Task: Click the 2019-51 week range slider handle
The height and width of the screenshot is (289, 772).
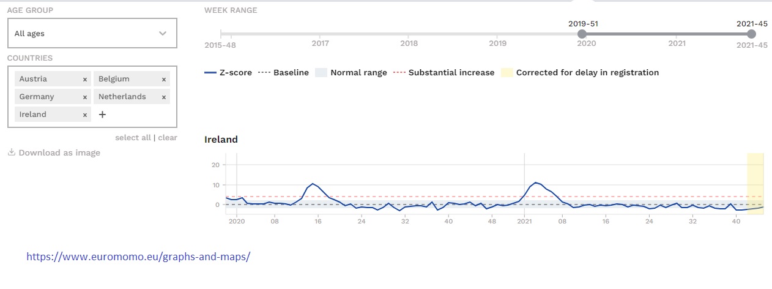Action: (582, 34)
